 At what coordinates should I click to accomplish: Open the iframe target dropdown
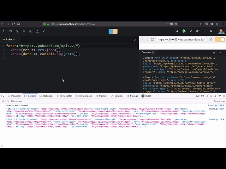coord(198,96)
